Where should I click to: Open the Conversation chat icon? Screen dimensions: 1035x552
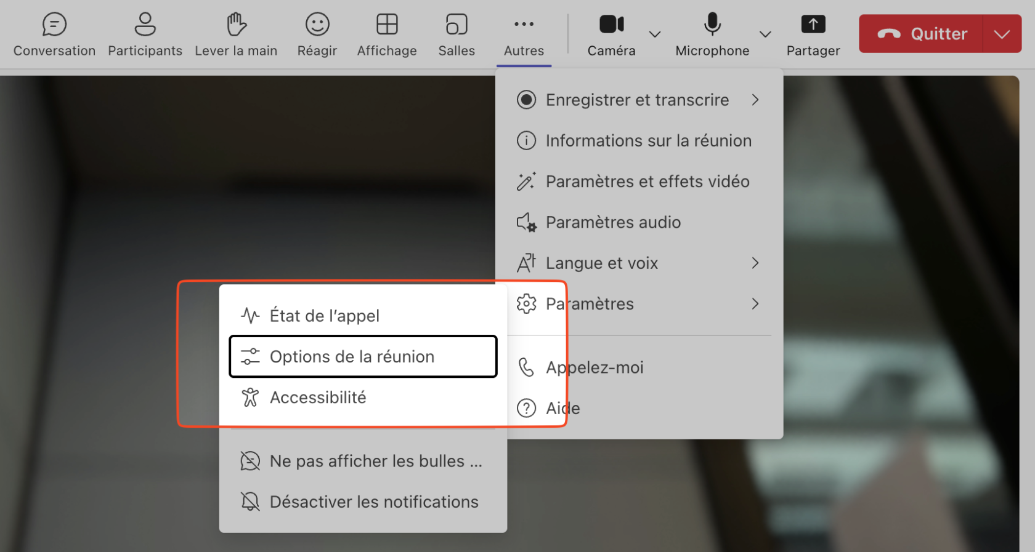[x=54, y=25]
